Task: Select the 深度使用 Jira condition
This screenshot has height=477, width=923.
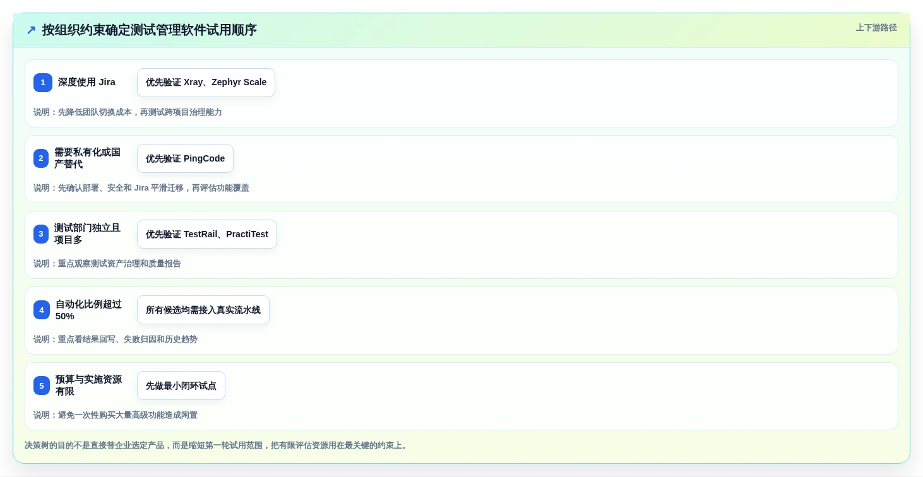Action: (86, 82)
